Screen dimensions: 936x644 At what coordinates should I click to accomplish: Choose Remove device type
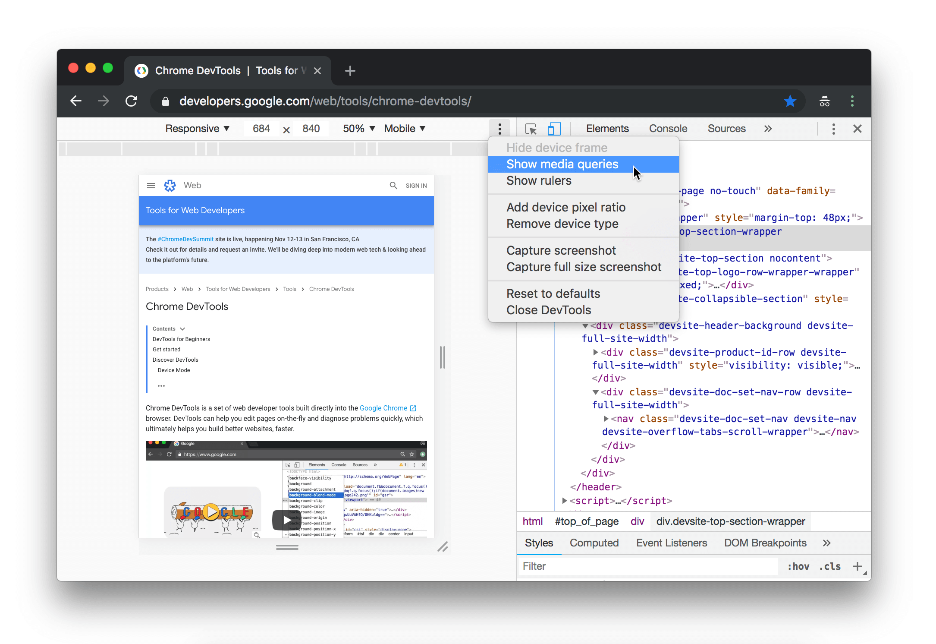(x=583, y=224)
